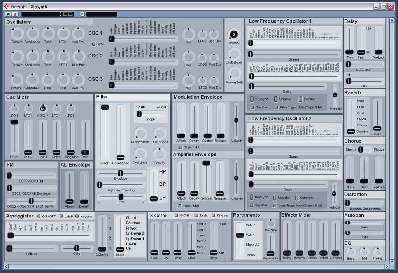
Task: Enable the Arpeggiator ON/OFF toggle
Action: tap(39, 216)
